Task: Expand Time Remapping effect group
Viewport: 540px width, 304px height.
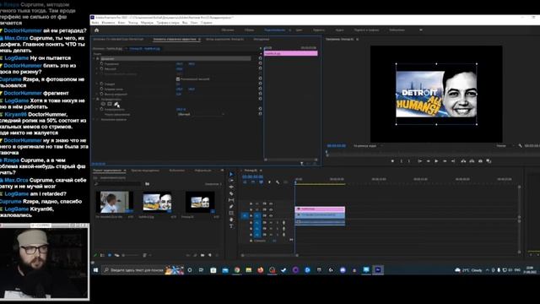Action: tap(94, 119)
